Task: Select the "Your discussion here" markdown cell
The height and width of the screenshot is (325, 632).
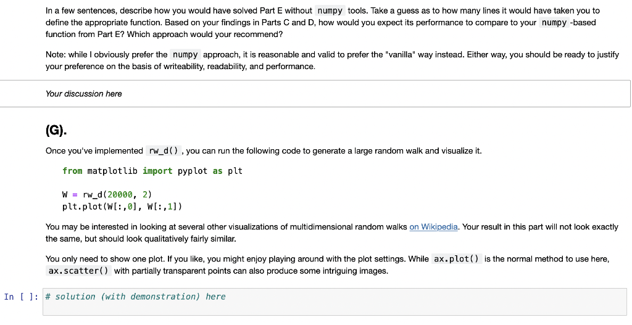Action: (x=315, y=94)
